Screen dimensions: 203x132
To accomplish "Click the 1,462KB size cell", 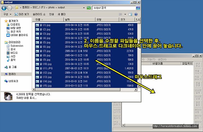I will click(129, 68).
